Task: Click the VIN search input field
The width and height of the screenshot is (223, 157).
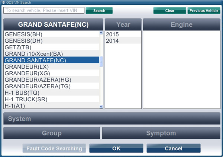Action: pos(44,10)
